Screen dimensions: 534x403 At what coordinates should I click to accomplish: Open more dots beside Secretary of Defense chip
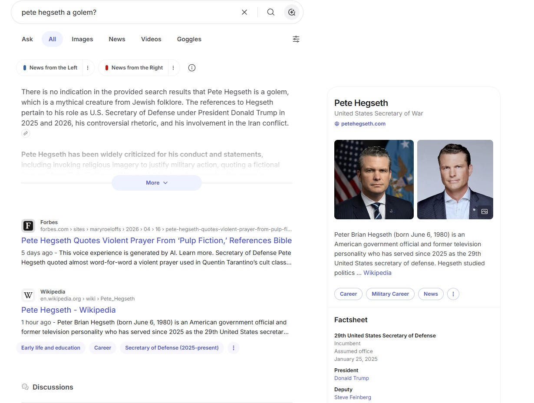[234, 348]
